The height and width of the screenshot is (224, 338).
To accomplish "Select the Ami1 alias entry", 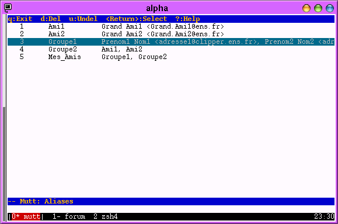I will [171, 26].
